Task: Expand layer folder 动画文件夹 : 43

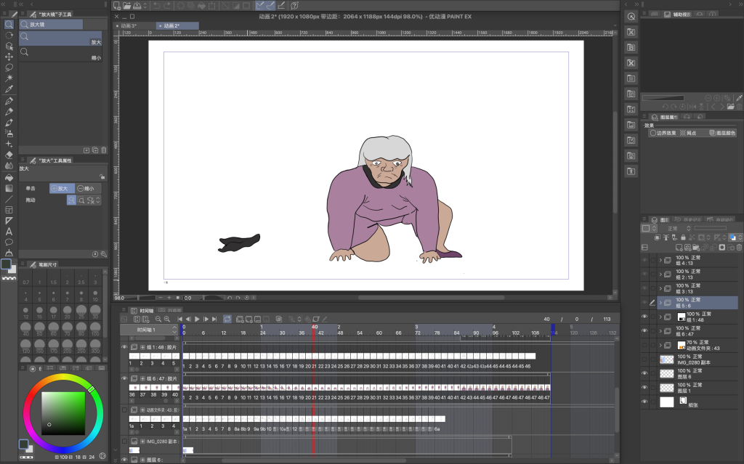Action: tap(660, 345)
